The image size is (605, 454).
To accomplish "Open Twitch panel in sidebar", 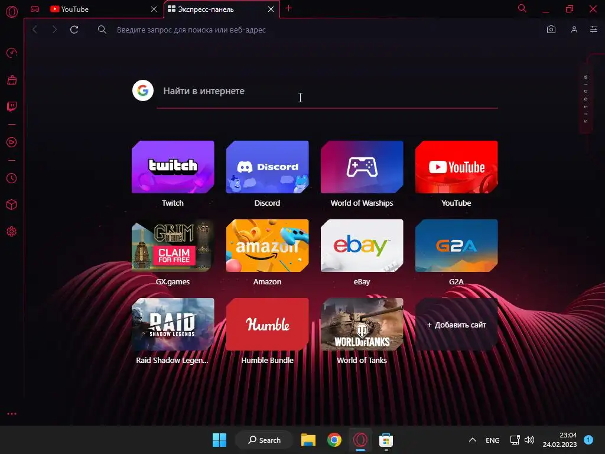I will tap(12, 106).
